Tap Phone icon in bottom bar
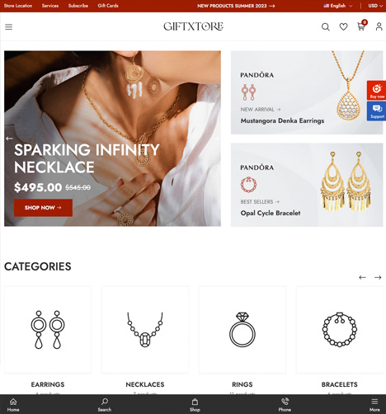This screenshot has height=414, width=386. (x=285, y=405)
